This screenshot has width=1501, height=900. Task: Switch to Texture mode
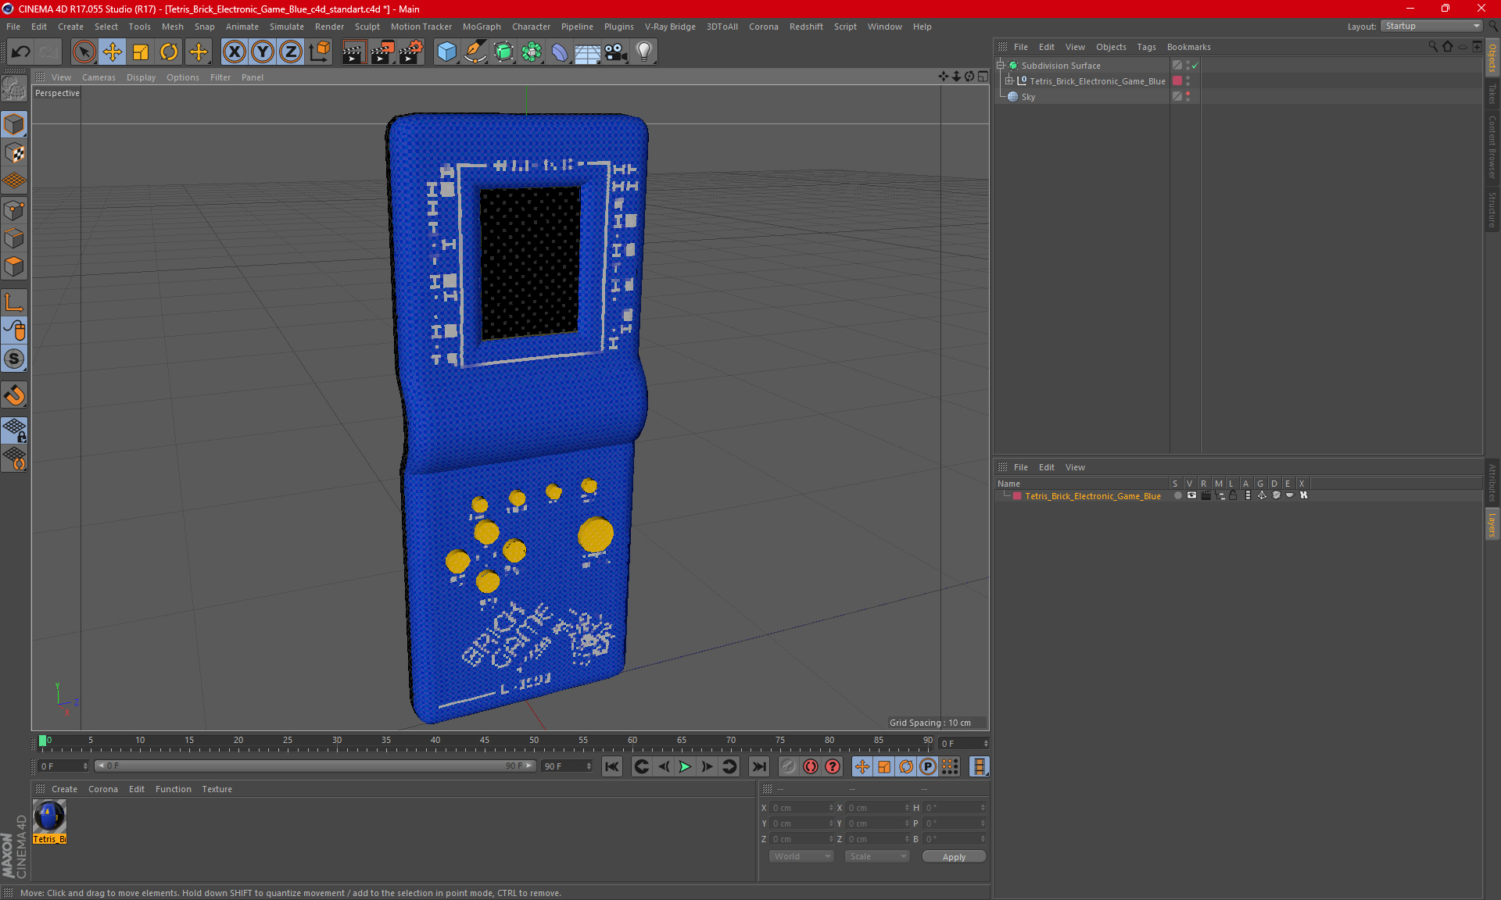[14, 153]
